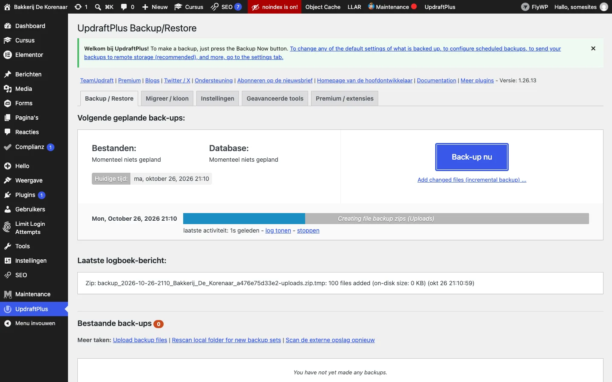Open the Premium link in header links
The height and width of the screenshot is (382, 612).
(129, 80)
